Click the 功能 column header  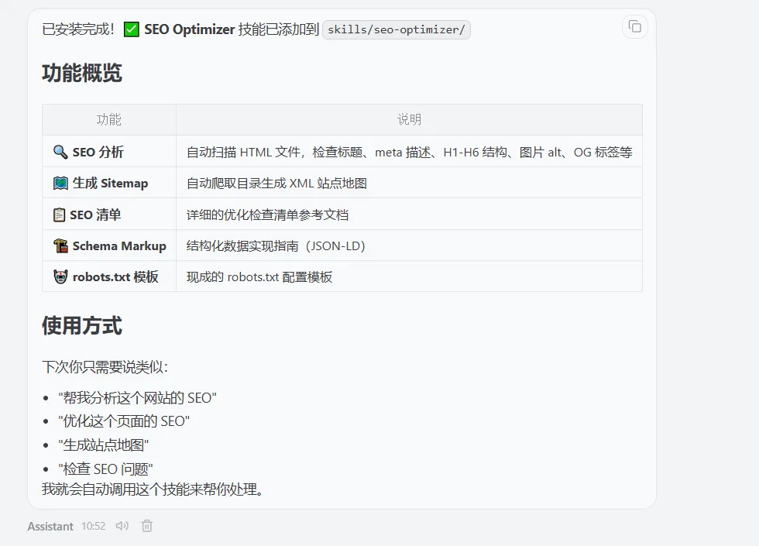click(109, 119)
